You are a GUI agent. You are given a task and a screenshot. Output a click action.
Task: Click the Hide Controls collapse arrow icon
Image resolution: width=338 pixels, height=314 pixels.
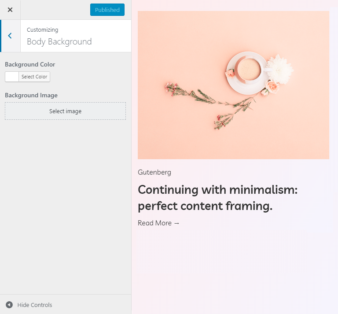[x=9, y=304]
